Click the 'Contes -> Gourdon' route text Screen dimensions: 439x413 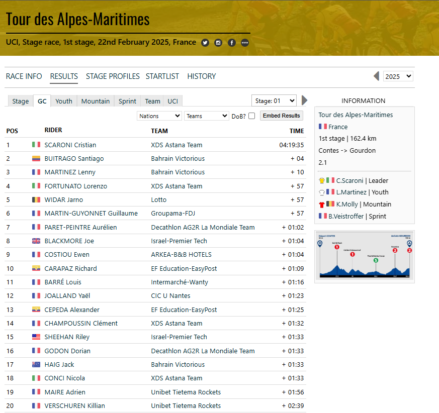(x=347, y=151)
